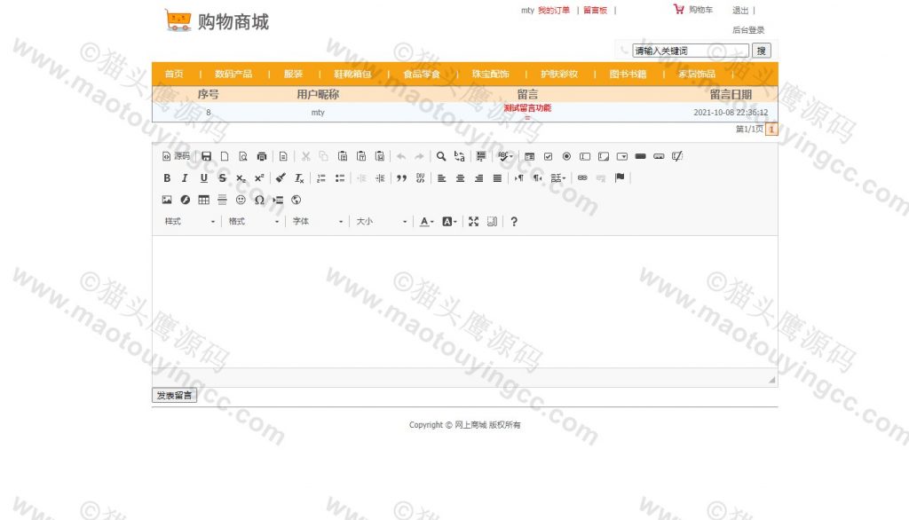Click the Select All icon
The height and width of the screenshot is (520, 909).
pyautogui.click(x=481, y=156)
